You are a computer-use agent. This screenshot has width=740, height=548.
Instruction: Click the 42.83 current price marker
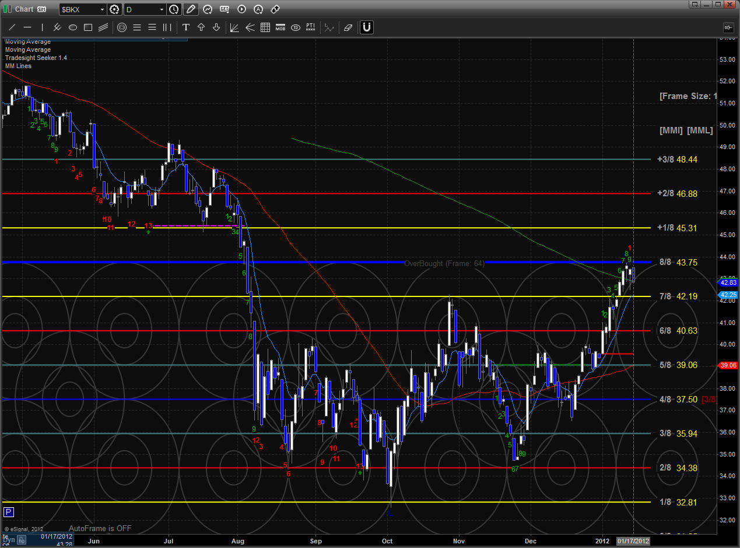coord(730,282)
